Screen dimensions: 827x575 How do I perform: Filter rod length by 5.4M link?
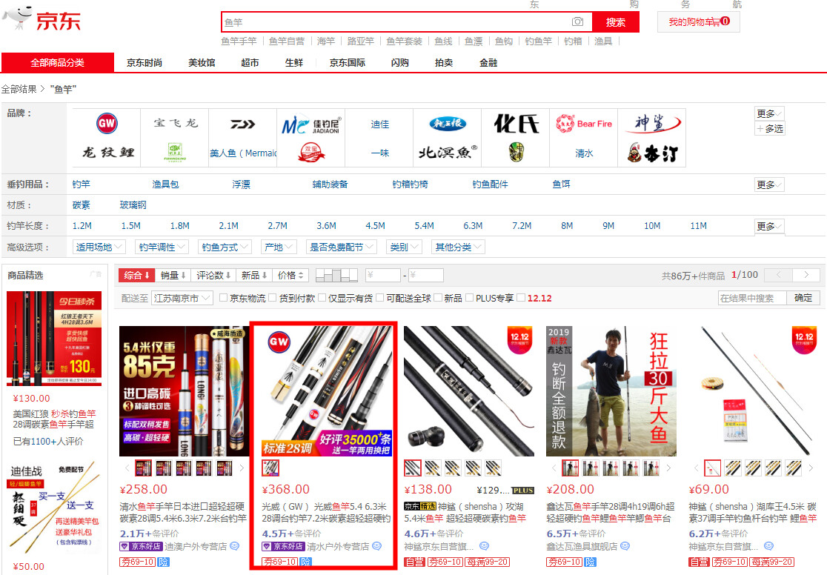click(424, 226)
